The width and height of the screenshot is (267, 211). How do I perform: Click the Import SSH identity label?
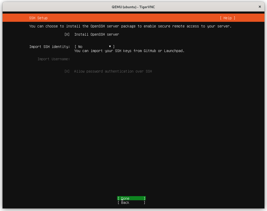point(49,47)
